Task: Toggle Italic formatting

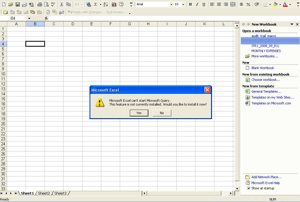Action: pyautogui.click(x=197, y=4)
